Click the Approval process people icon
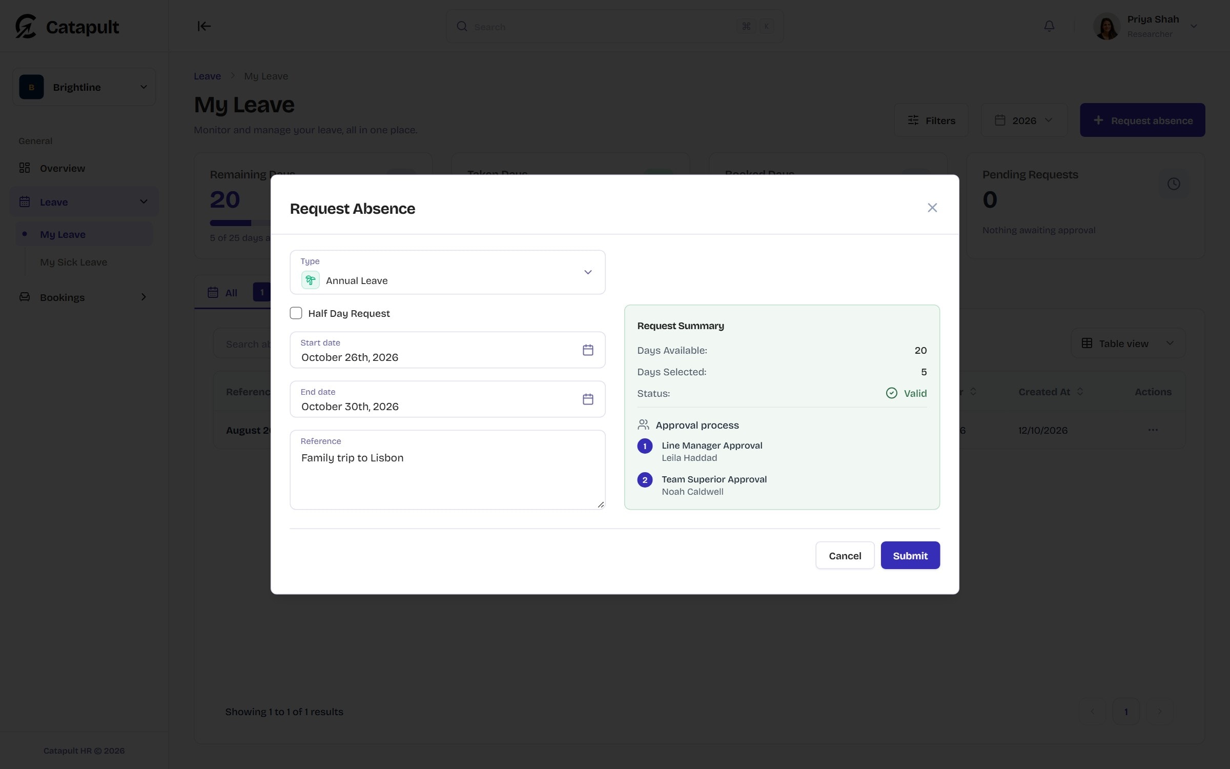Image resolution: width=1230 pixels, height=769 pixels. (643, 425)
